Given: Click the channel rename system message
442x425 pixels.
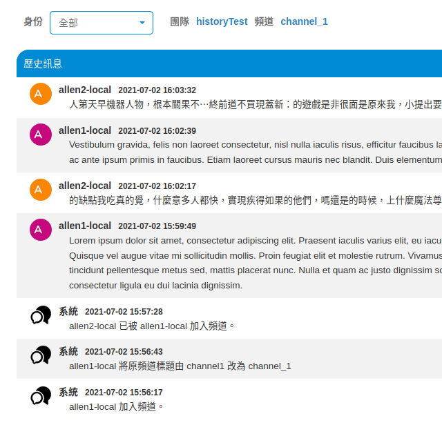Looking at the screenshot, I should click(x=180, y=366).
